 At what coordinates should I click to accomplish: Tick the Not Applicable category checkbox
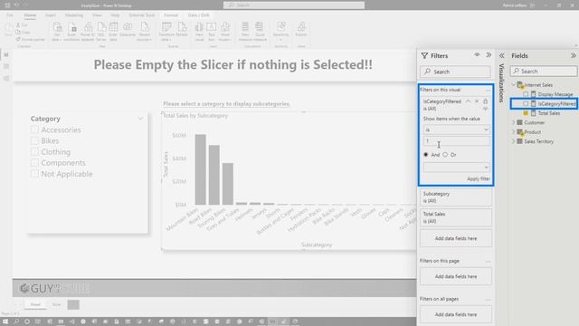(x=34, y=174)
